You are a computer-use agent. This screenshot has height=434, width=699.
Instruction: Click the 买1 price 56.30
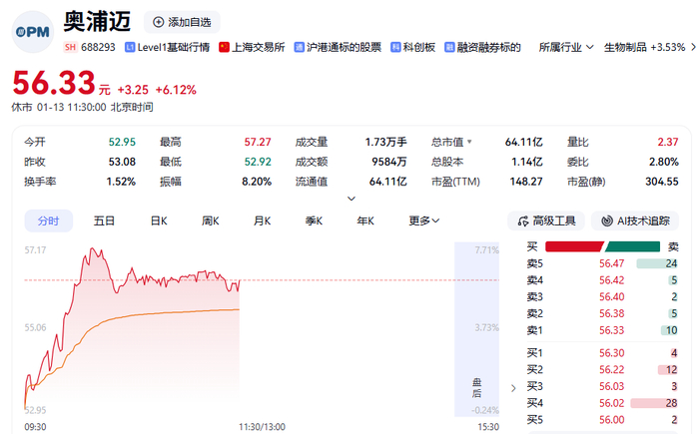pyautogui.click(x=611, y=353)
